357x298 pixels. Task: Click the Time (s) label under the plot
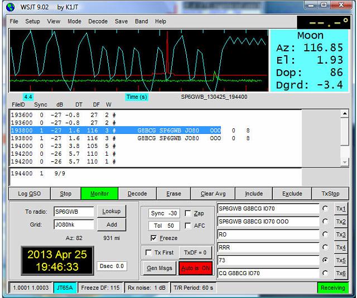[137, 97]
